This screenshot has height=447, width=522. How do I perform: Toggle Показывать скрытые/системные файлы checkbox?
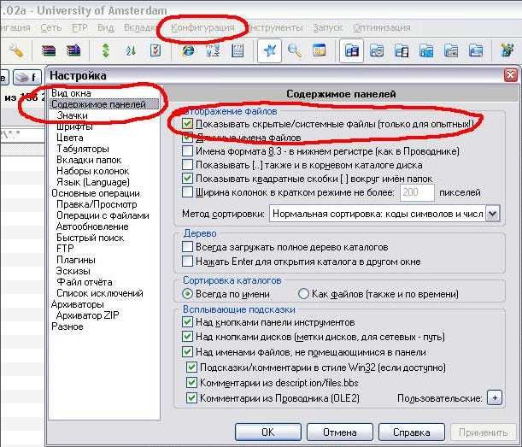[x=188, y=124]
